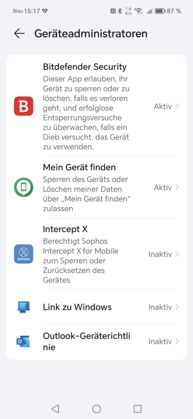
Task: Tap the Outlook app icon
Action: tap(24, 341)
